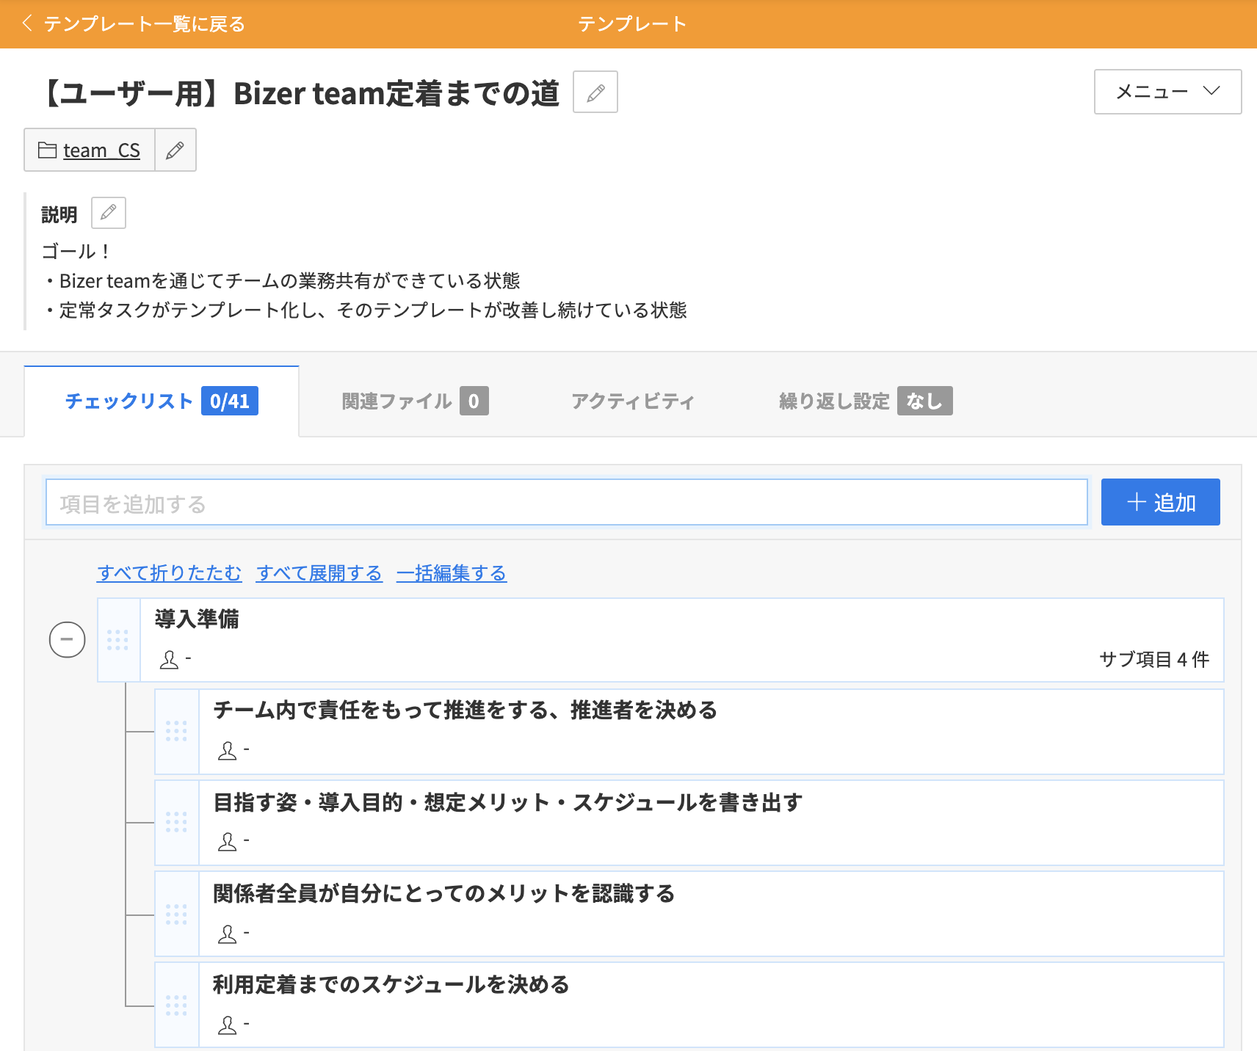
Task: Click the pencil icon next to team_CS folder
Action: click(175, 150)
